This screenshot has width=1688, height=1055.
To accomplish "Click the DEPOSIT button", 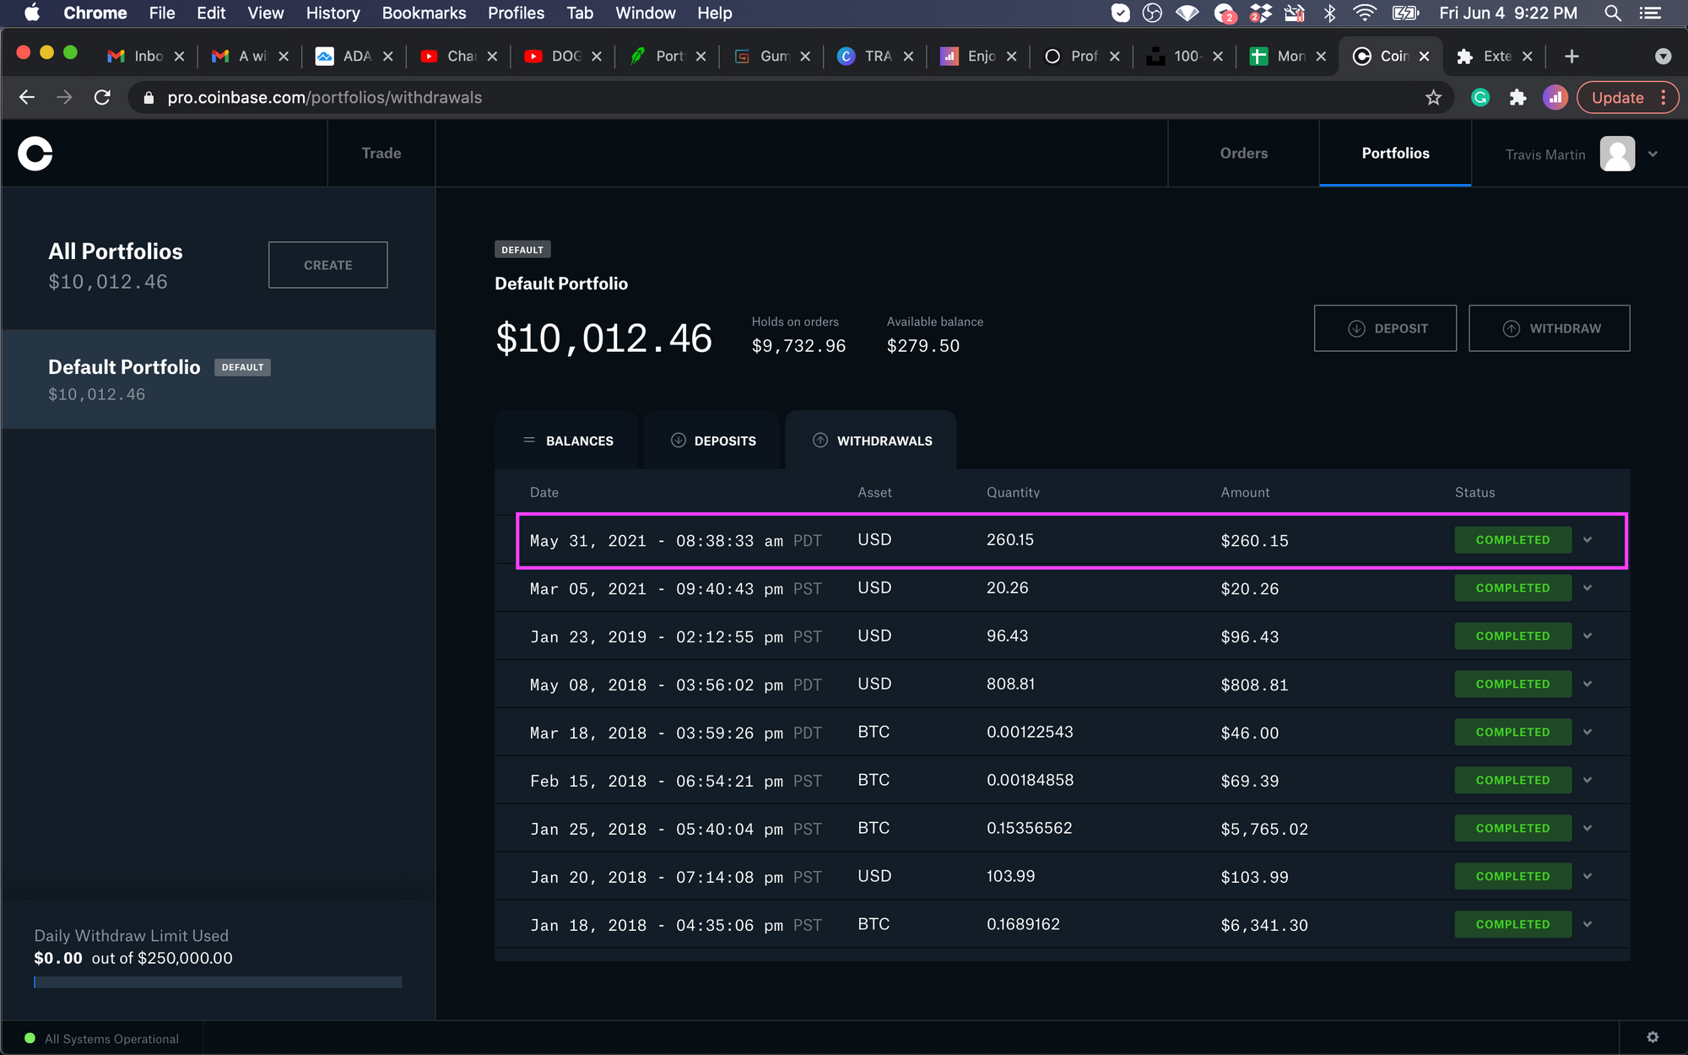I will (x=1385, y=328).
